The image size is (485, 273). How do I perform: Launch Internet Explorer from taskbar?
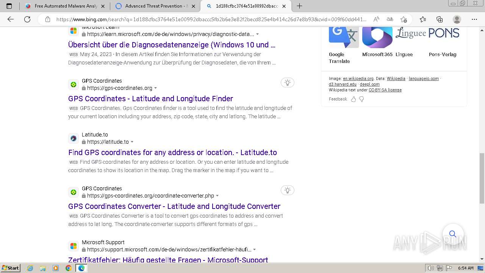(x=30, y=268)
